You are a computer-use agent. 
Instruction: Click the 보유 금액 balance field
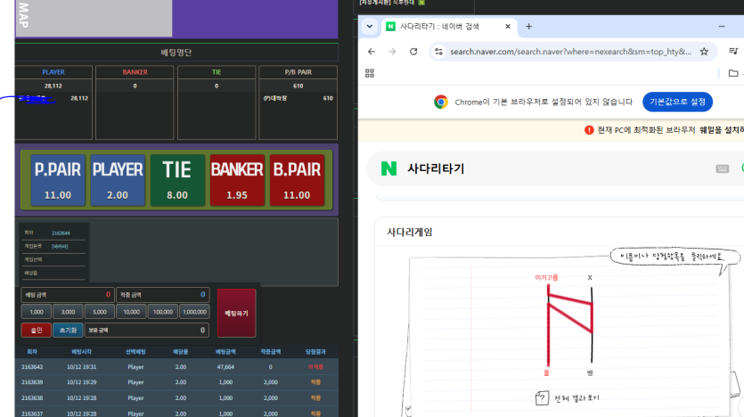point(147,330)
